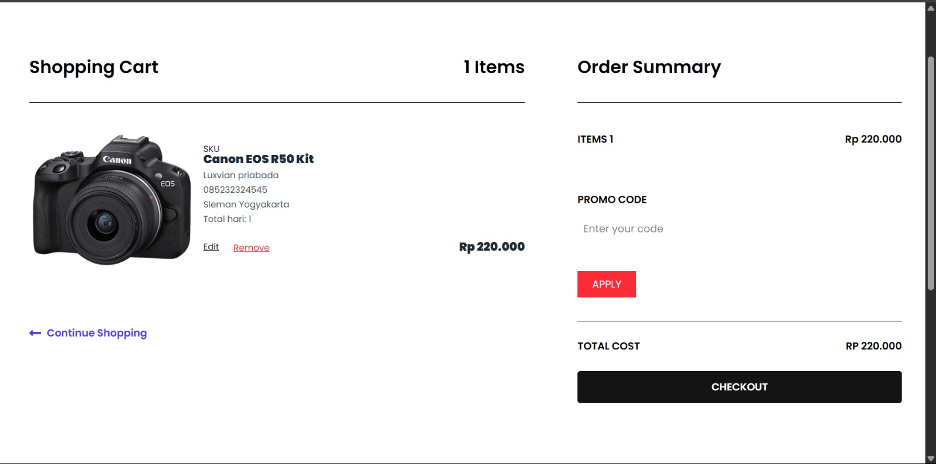Screen dimensions: 936x464
Task: Click the item price Rp 220.000 in cart
Action: [x=491, y=247]
